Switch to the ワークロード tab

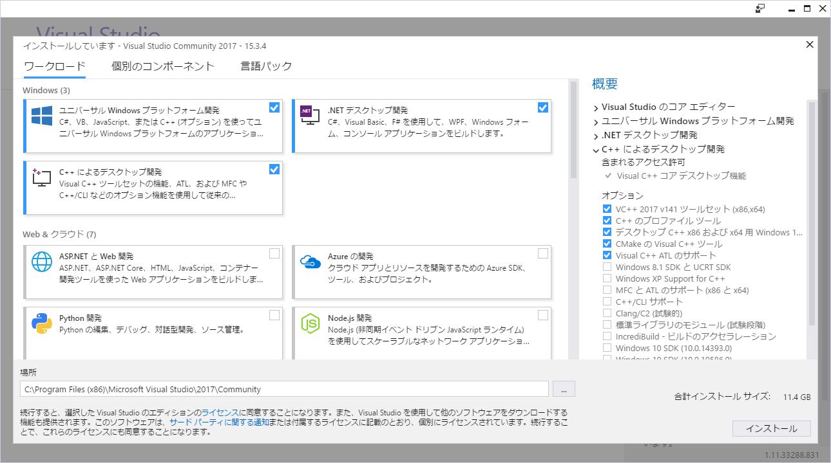[x=55, y=66]
